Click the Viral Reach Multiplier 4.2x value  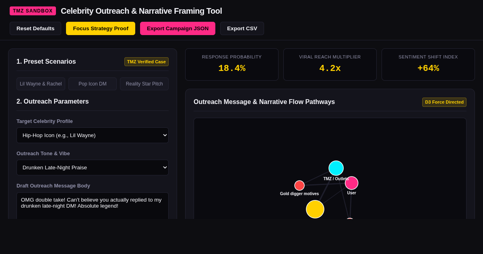click(x=330, y=69)
